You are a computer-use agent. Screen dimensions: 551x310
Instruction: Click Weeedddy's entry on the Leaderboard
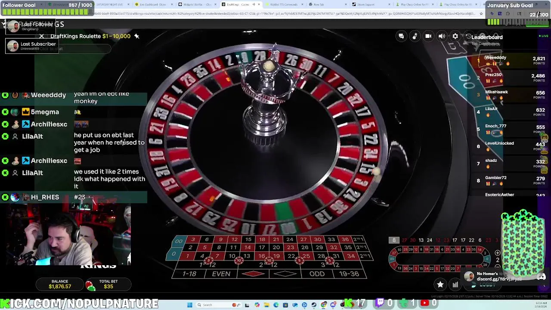[510, 61]
